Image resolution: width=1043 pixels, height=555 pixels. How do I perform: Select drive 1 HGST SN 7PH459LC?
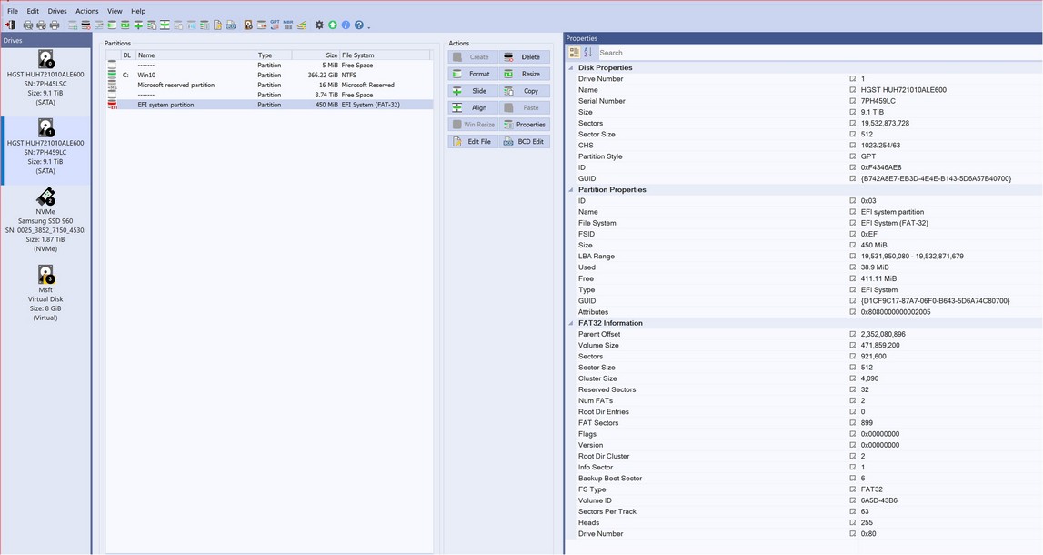[45, 150]
